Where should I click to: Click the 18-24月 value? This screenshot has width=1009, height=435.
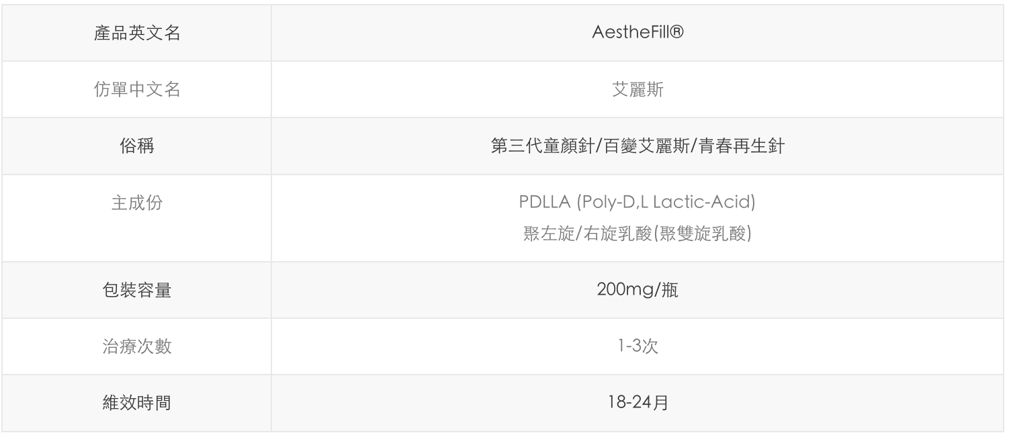click(x=637, y=403)
